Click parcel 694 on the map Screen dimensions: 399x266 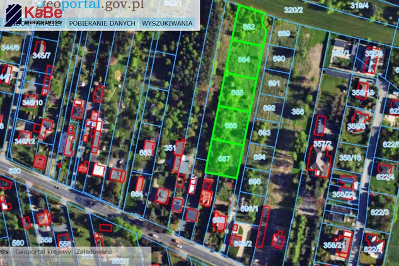point(259,156)
